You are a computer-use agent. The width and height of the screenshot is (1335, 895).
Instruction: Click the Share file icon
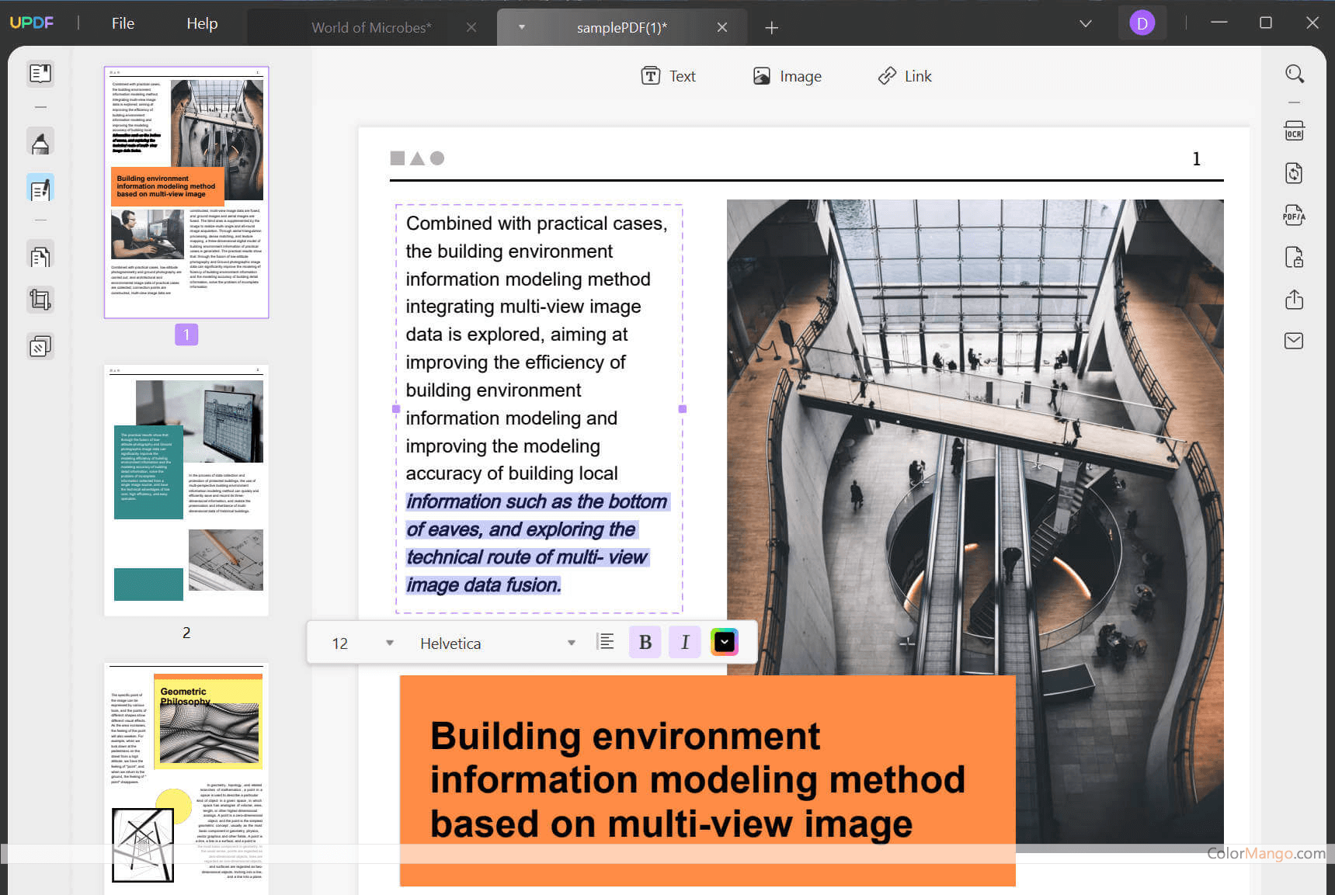(1294, 299)
